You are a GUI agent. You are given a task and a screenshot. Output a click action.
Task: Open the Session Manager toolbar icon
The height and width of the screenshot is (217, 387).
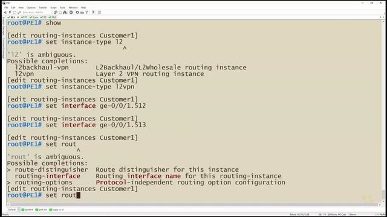[x=5, y=12]
